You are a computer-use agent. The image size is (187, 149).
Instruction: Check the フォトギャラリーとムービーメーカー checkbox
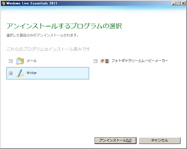coord(95,61)
